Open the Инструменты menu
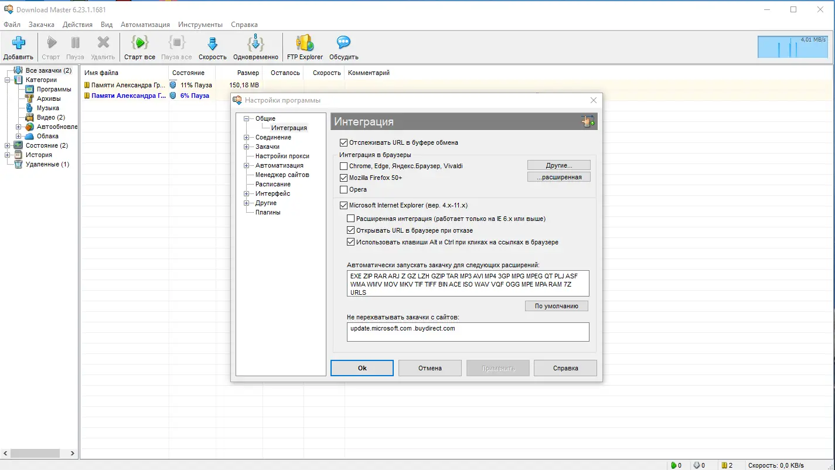The image size is (835, 470). click(x=200, y=25)
